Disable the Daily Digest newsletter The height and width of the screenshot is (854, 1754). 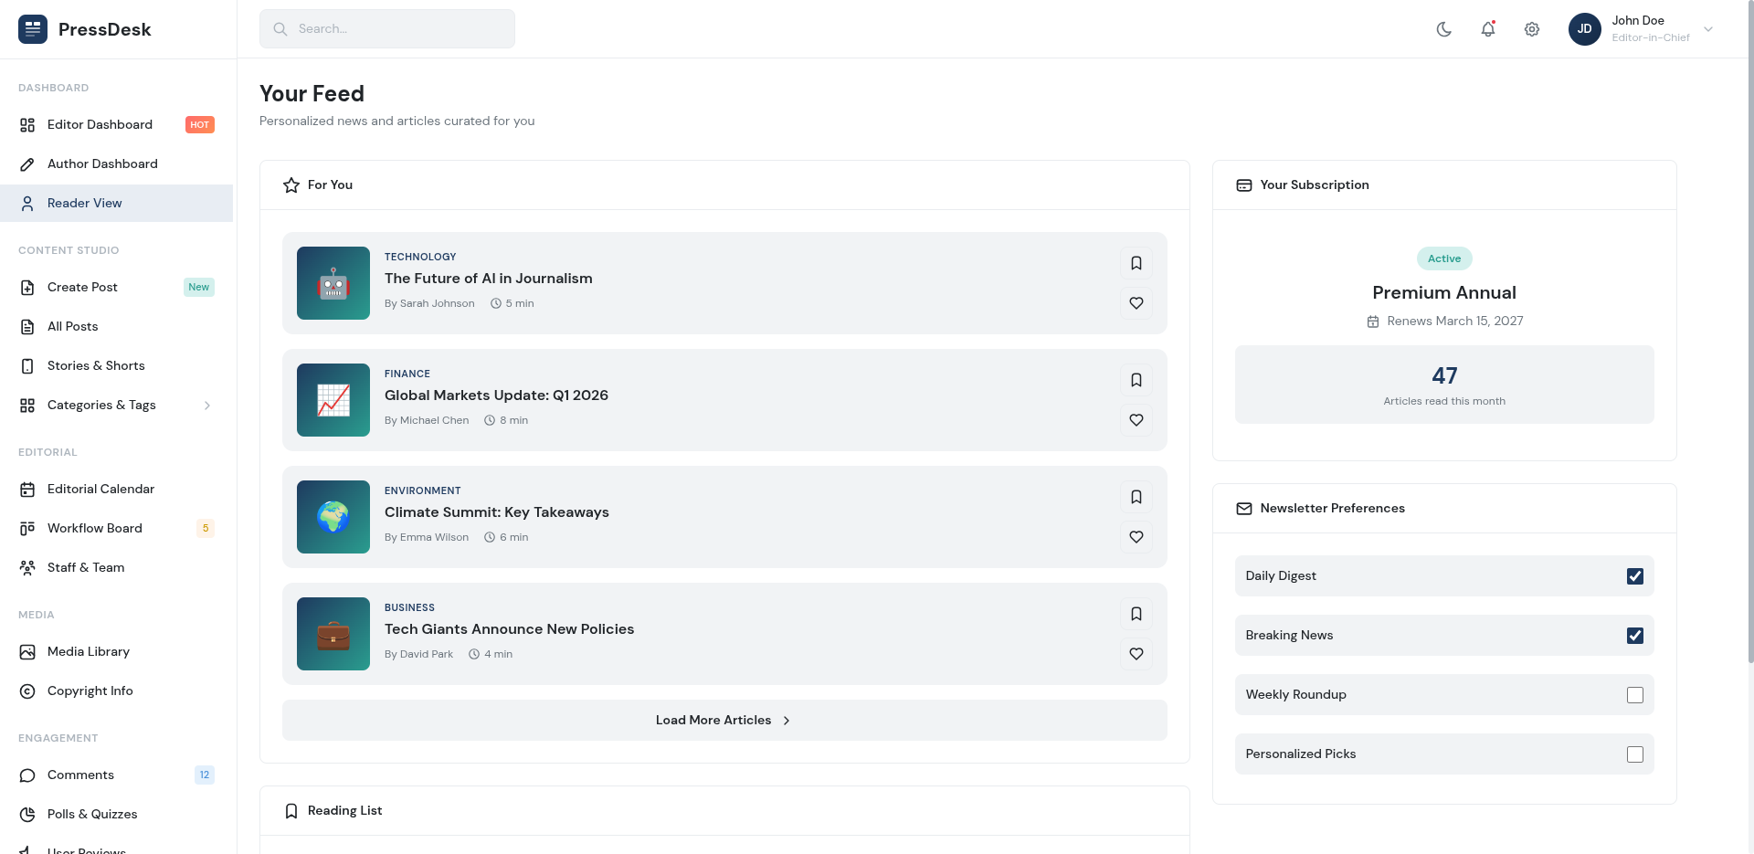[x=1635, y=575]
